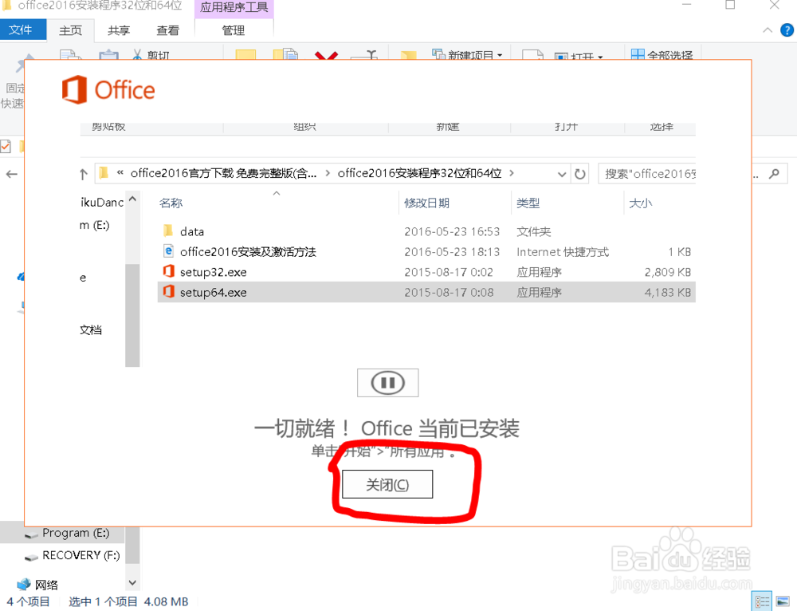Sort files by 大小 column
This screenshot has width=797, height=611.
coord(641,203)
